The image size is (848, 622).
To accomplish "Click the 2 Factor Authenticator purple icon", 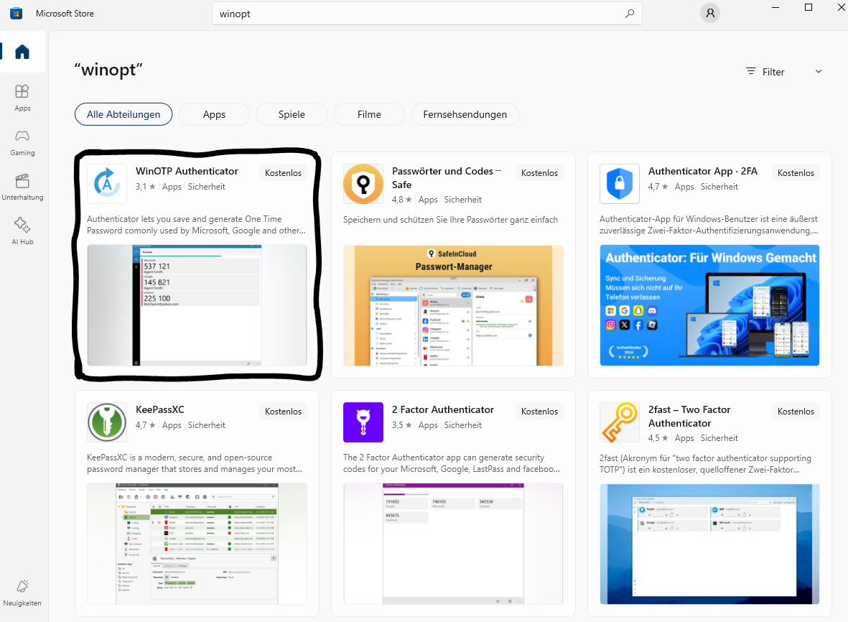I will [x=363, y=422].
